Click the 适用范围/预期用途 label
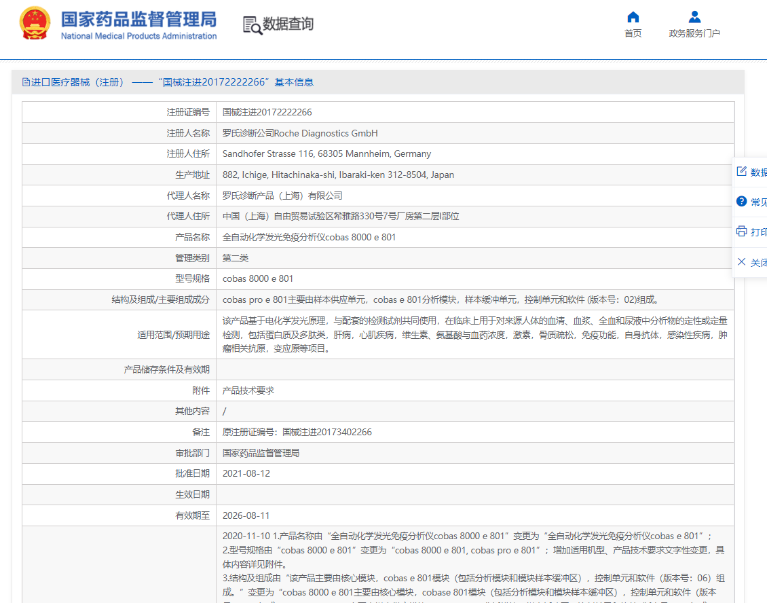Screen dimensions: 767x603 (x=173, y=335)
